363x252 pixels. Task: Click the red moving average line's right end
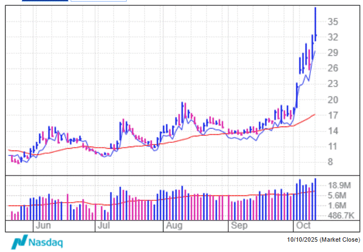pyautogui.click(x=315, y=115)
